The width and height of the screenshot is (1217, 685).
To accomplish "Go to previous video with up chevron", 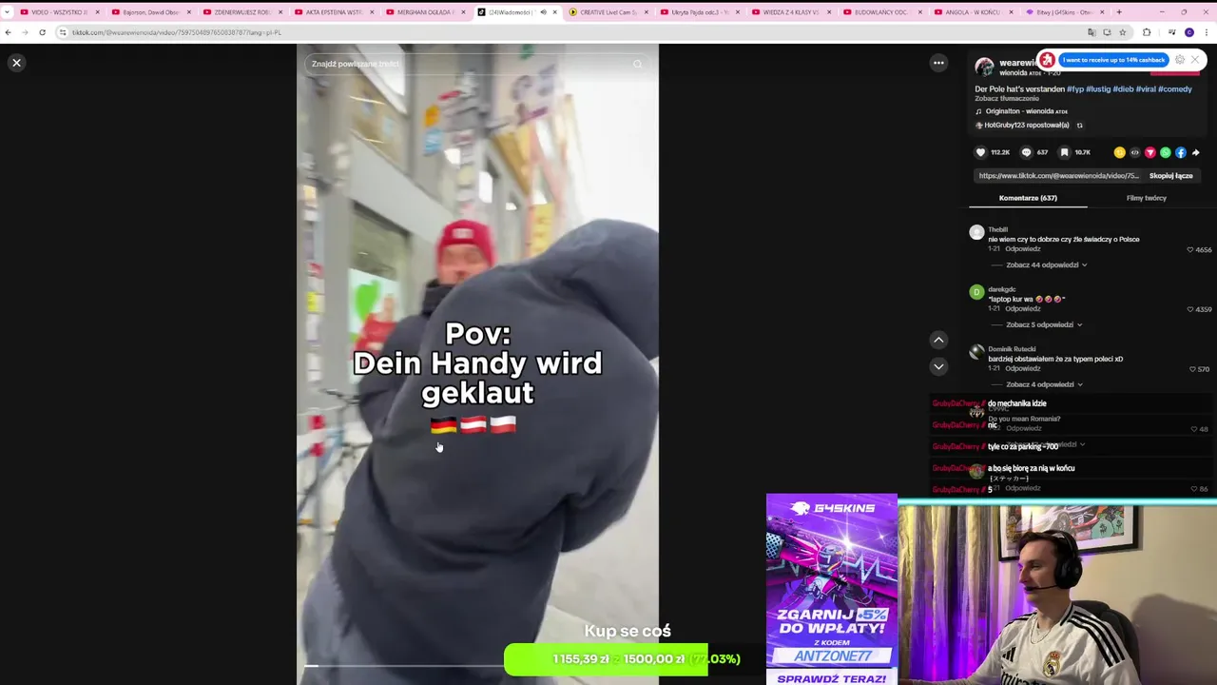I will (938, 340).
